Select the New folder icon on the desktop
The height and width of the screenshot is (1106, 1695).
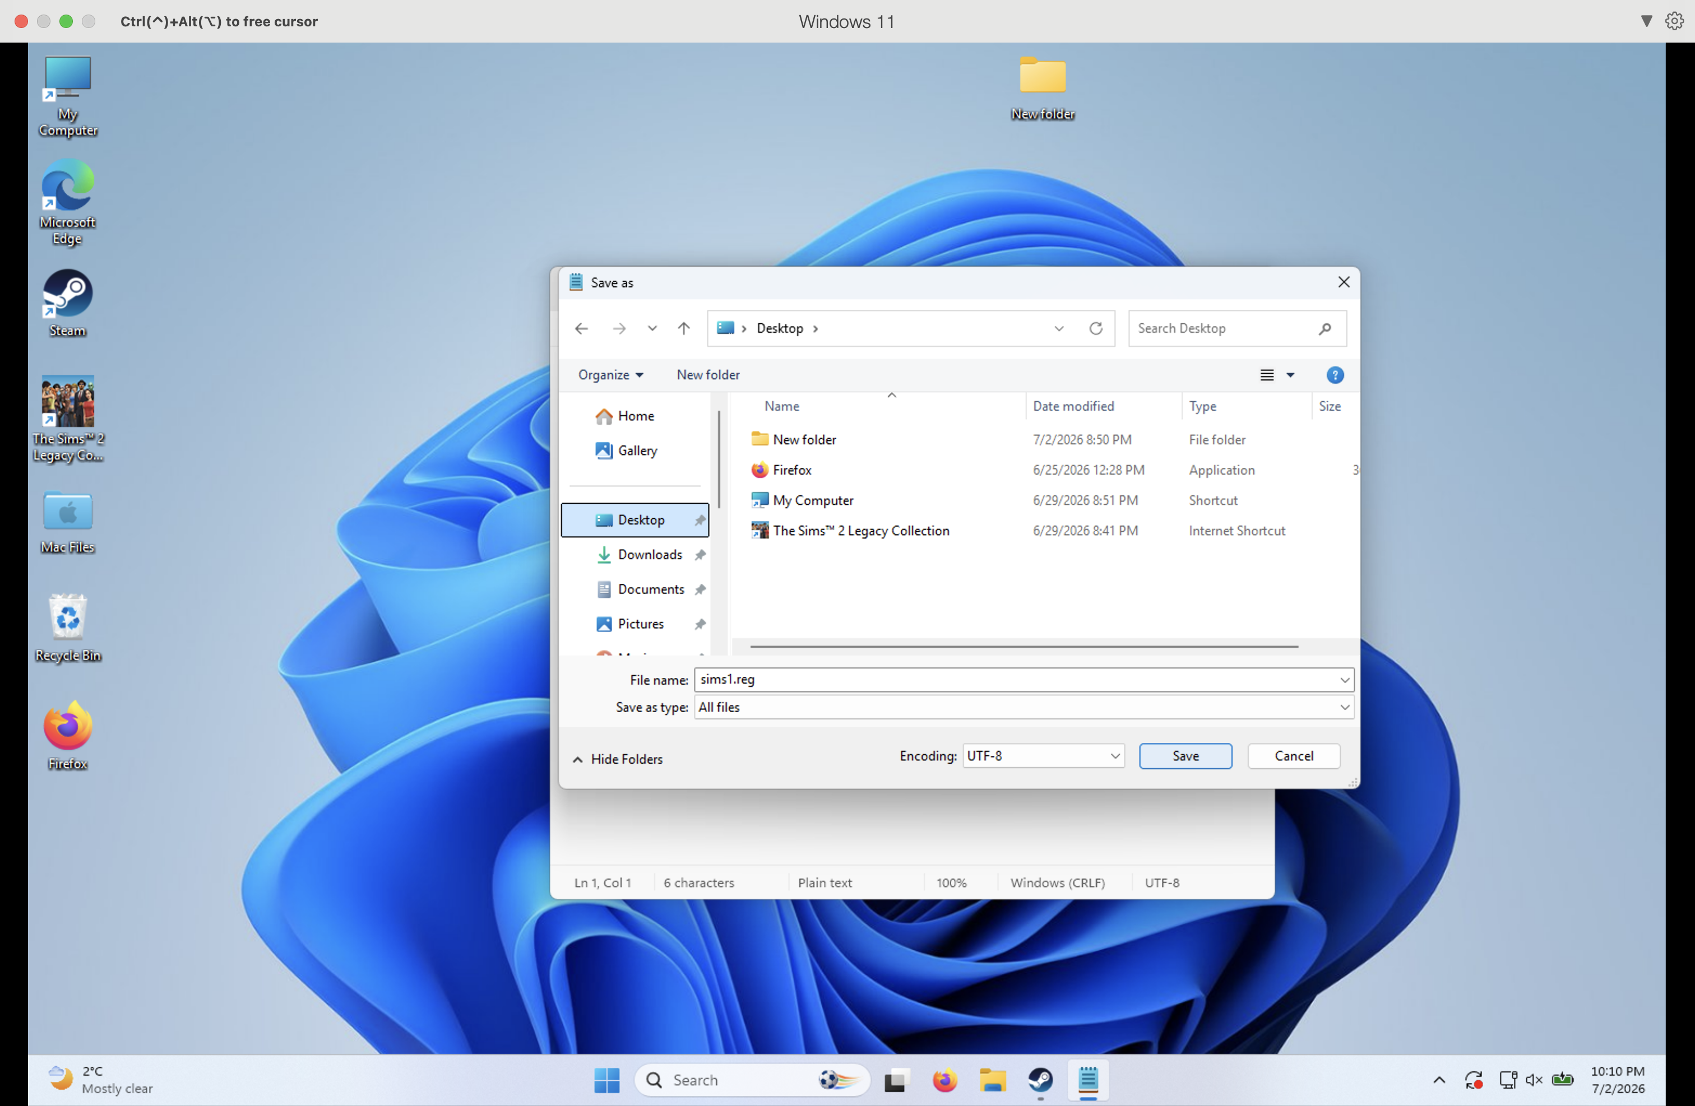coord(1043,87)
